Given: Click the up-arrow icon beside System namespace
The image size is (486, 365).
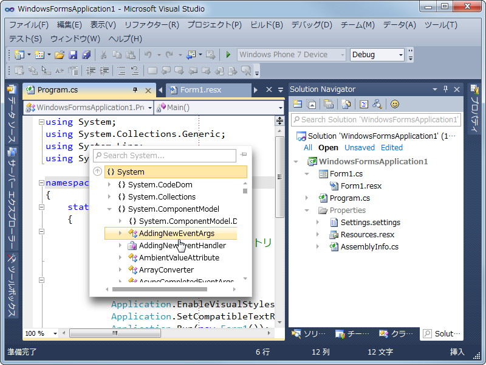Looking at the screenshot, I should (x=97, y=172).
